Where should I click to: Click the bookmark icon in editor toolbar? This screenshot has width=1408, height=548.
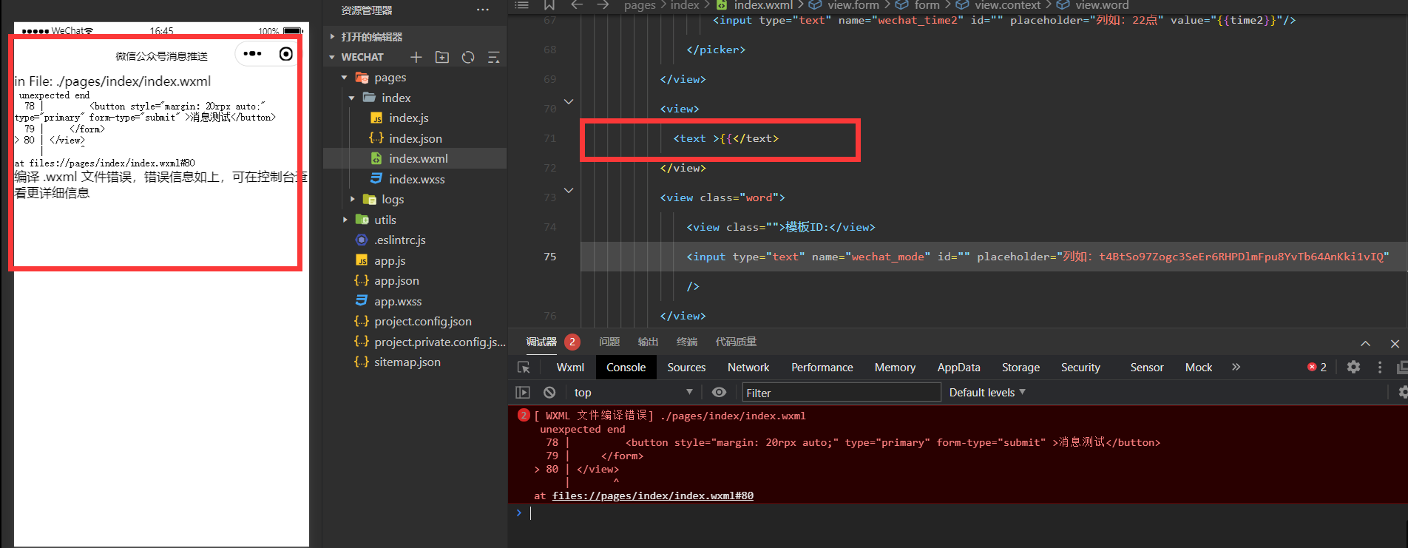pos(549,5)
